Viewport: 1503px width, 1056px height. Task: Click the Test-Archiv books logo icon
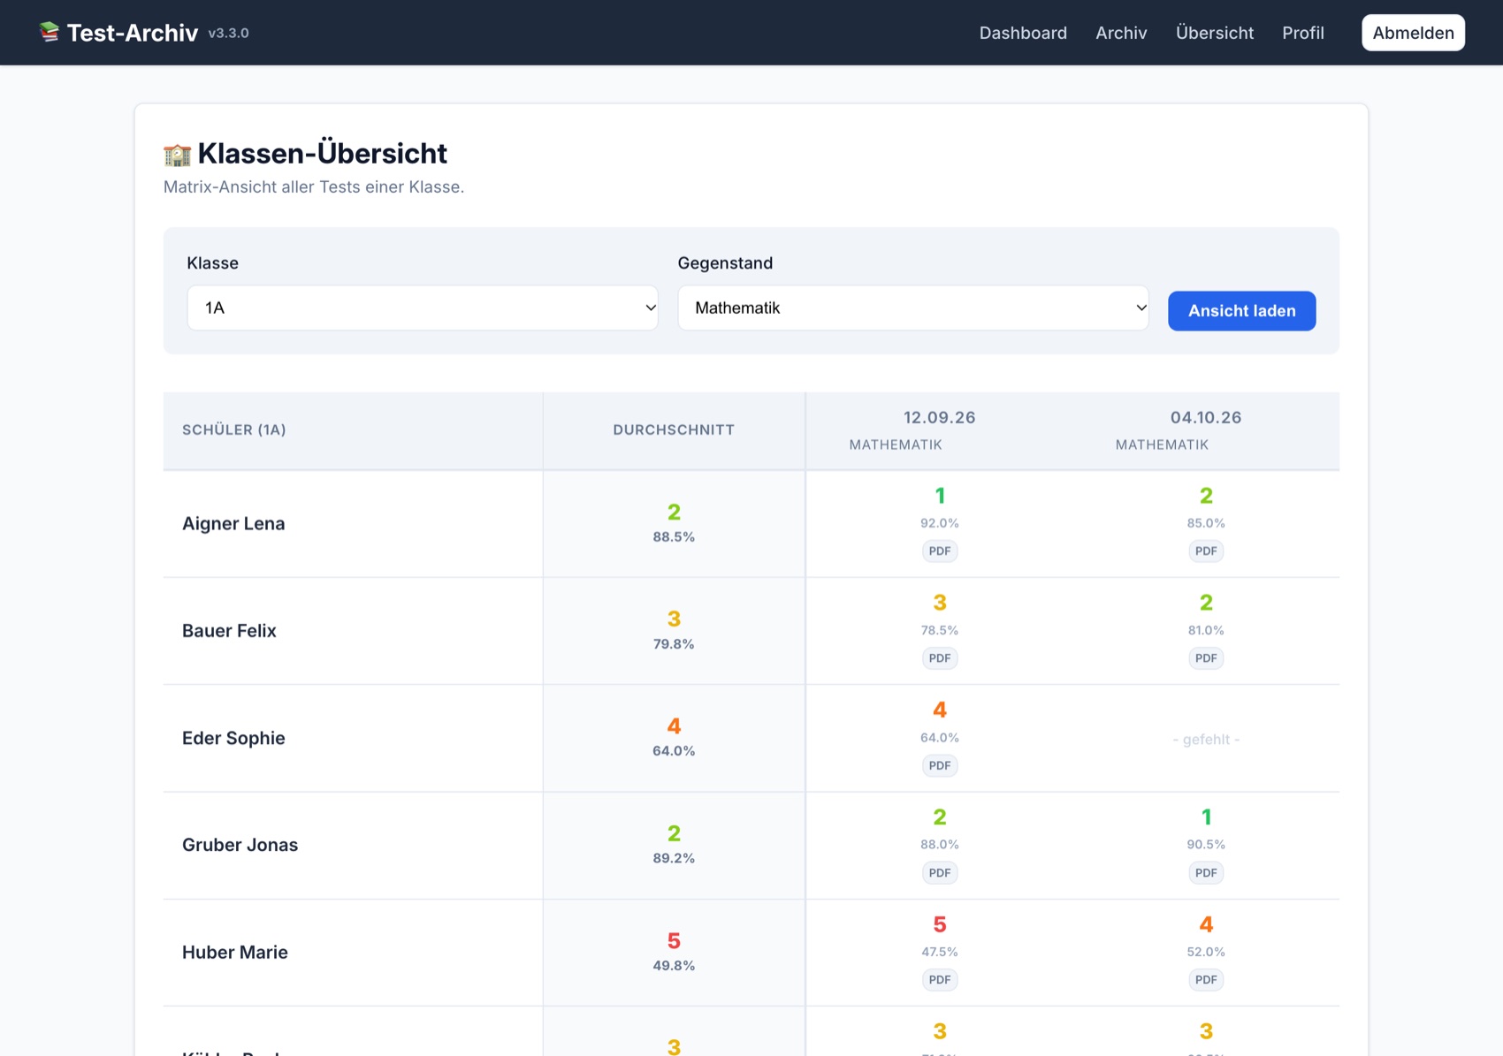point(50,33)
